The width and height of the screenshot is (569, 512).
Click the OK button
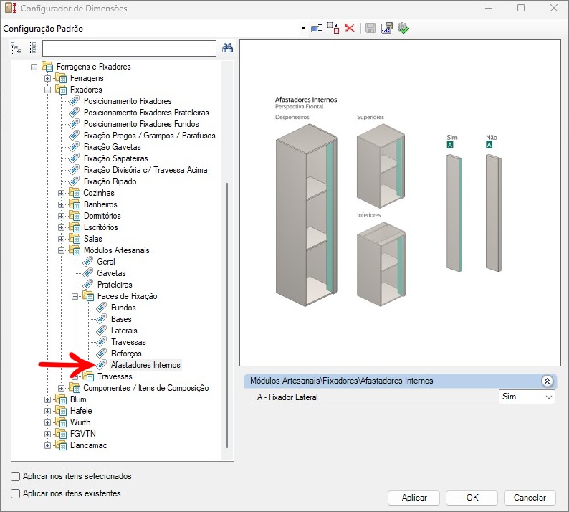[x=472, y=498]
